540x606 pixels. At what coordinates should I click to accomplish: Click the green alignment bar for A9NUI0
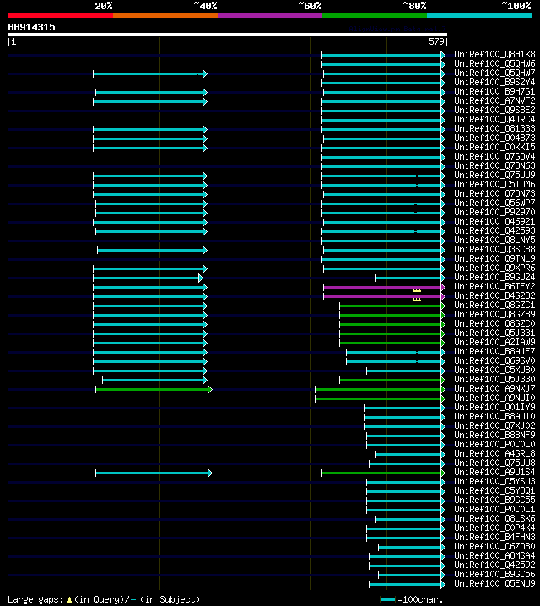coord(380,398)
